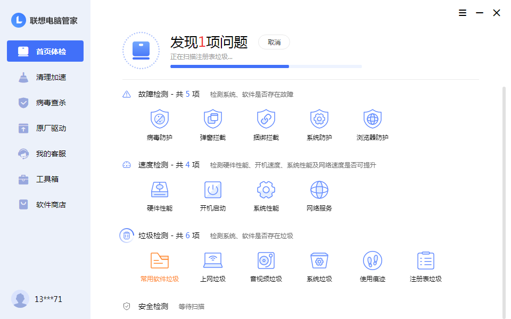Image resolution: width=511 pixels, height=319 pixels.
Task: Open 我的客服 sidebar tab
Action: (45, 154)
